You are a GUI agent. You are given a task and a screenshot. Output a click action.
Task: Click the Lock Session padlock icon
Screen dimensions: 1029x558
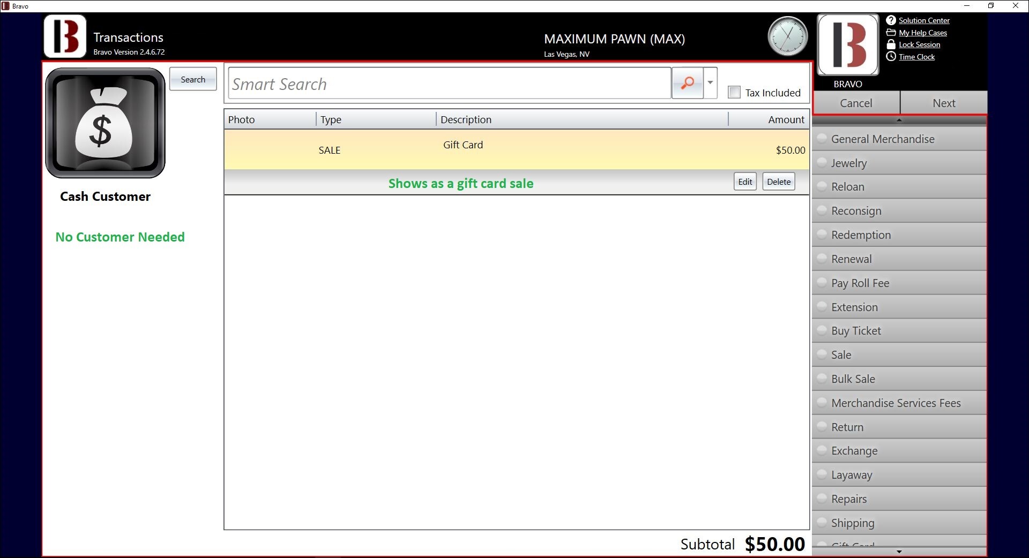coord(891,44)
